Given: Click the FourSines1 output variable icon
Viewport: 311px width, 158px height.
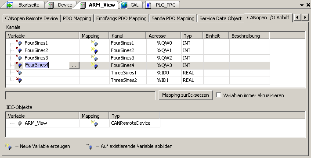Looking at the screenshot, I should (18, 42).
